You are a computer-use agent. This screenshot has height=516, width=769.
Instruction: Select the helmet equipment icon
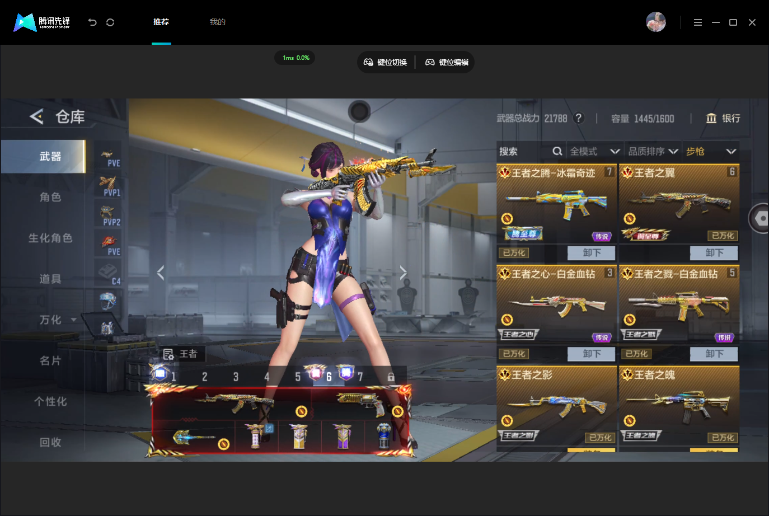[107, 301]
